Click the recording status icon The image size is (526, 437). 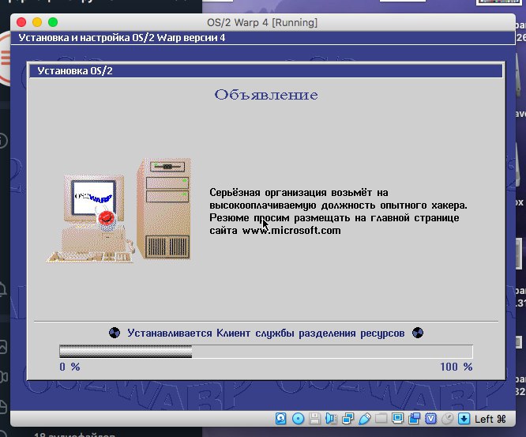(415, 419)
